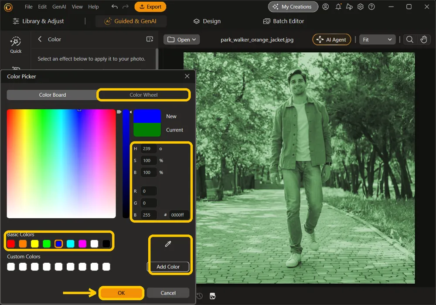Screen dimensions: 436x305
Task: Click the brightness slider strip
Action: [x=126, y=164]
